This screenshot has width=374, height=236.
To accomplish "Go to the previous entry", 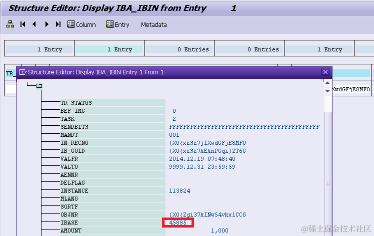I will (34, 24).
